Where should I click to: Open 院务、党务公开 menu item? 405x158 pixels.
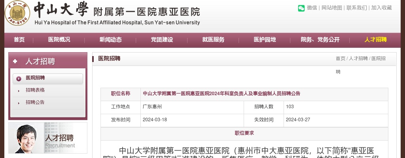pos(320,39)
